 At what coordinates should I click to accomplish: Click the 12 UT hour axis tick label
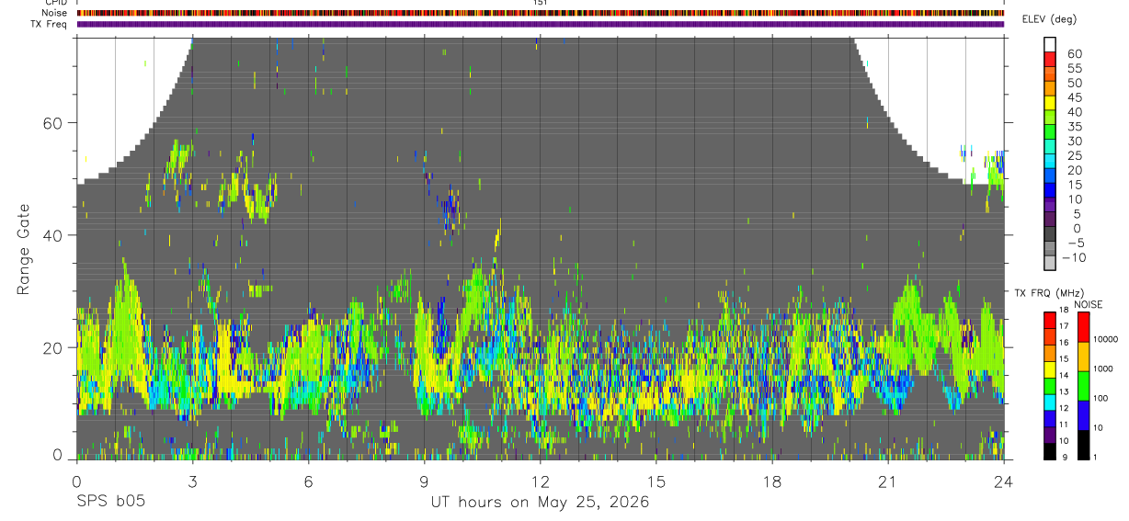click(540, 481)
